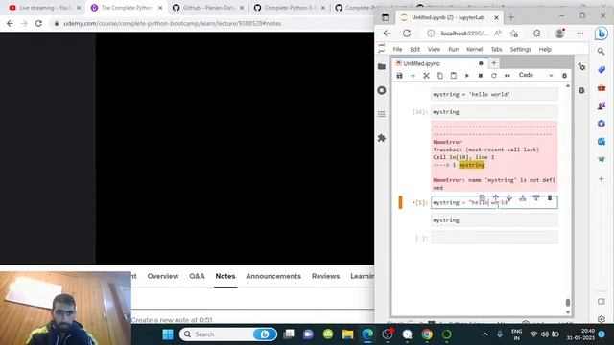This screenshot has width=614, height=345.
Task: Switch to the Udemy Reviews tab
Action: (x=325, y=276)
